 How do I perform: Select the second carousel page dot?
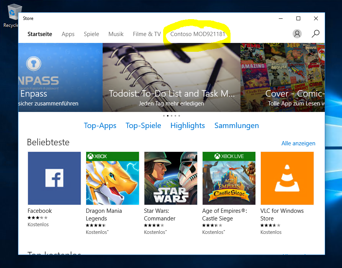(x=167, y=116)
